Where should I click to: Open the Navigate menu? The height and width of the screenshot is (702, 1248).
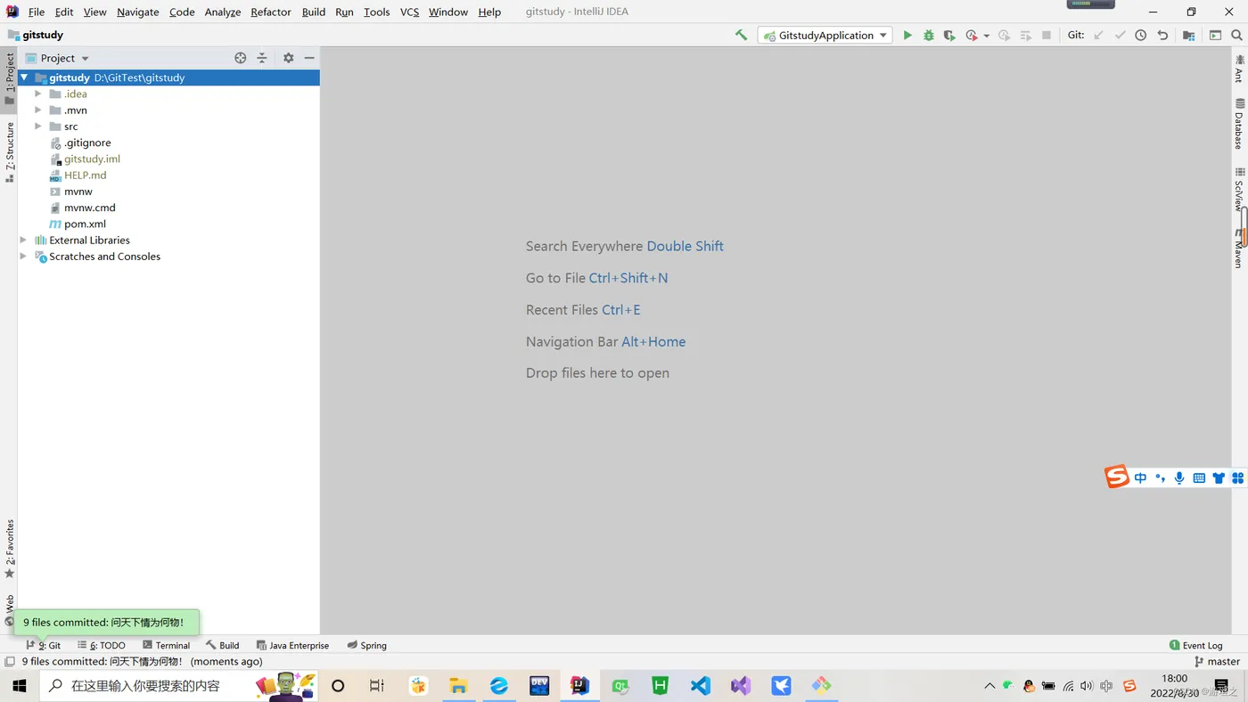pyautogui.click(x=137, y=12)
